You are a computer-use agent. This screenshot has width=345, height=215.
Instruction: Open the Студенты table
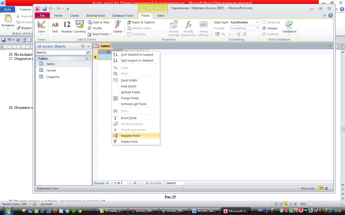[x=64, y=77]
